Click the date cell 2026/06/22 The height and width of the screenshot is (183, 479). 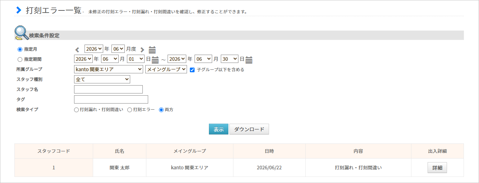(x=269, y=168)
